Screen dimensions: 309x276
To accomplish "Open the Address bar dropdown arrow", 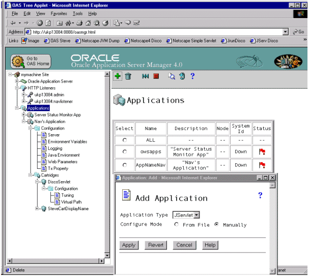I will click(285, 32).
